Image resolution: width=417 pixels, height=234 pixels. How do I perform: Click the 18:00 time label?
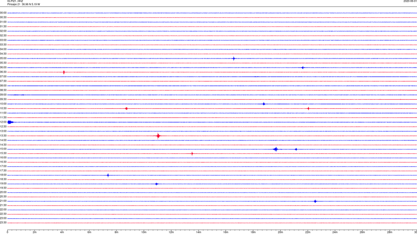tap(3, 175)
